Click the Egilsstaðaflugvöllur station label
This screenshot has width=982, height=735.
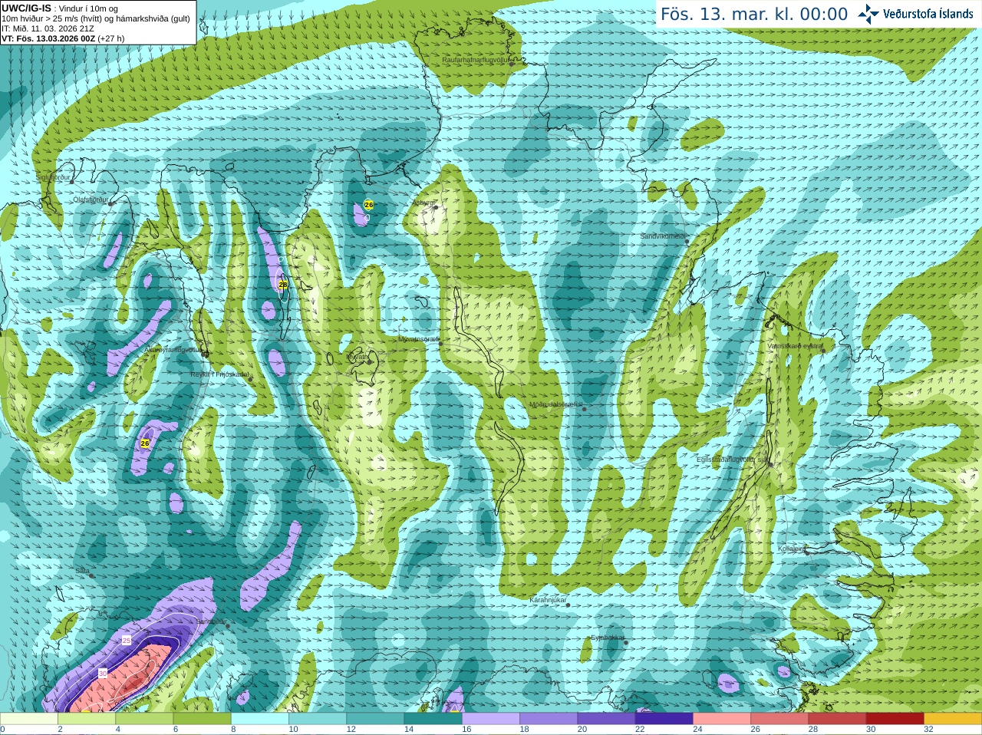(732, 460)
